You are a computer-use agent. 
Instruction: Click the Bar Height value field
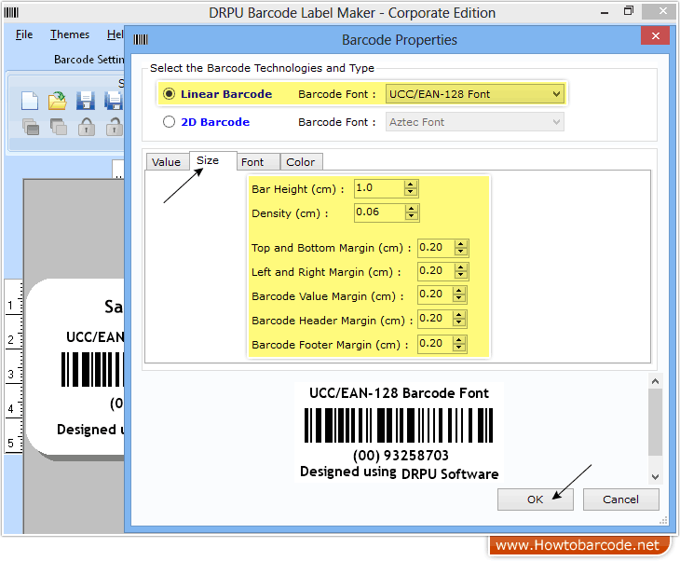coord(379,188)
